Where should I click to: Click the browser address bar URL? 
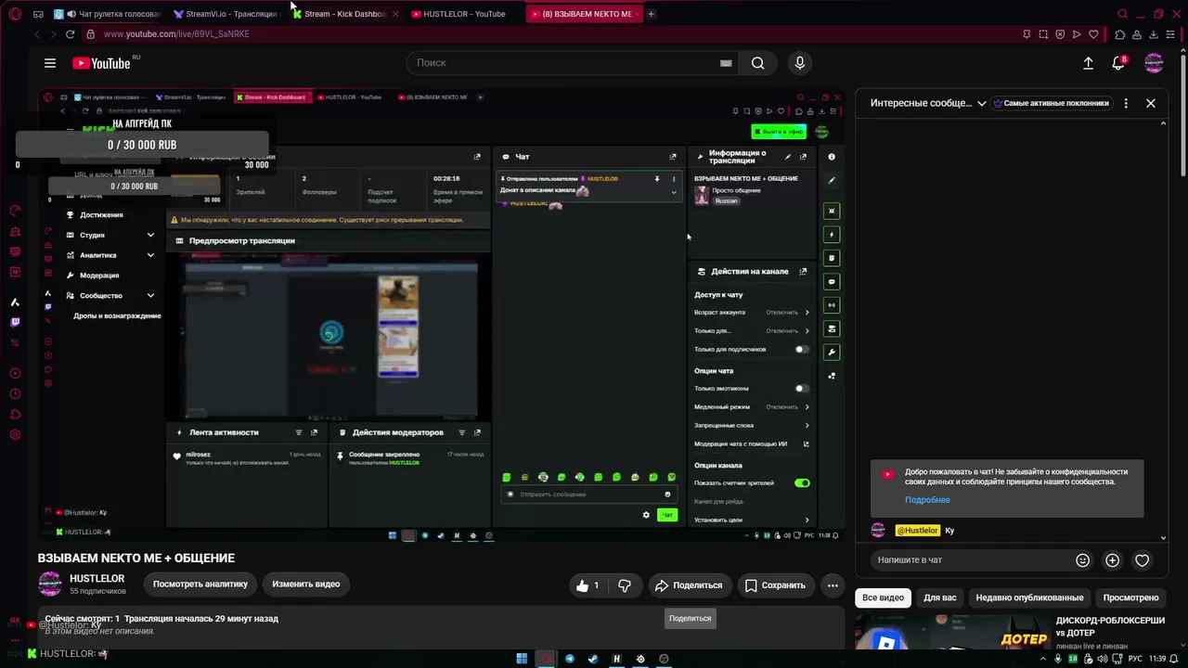176,34
